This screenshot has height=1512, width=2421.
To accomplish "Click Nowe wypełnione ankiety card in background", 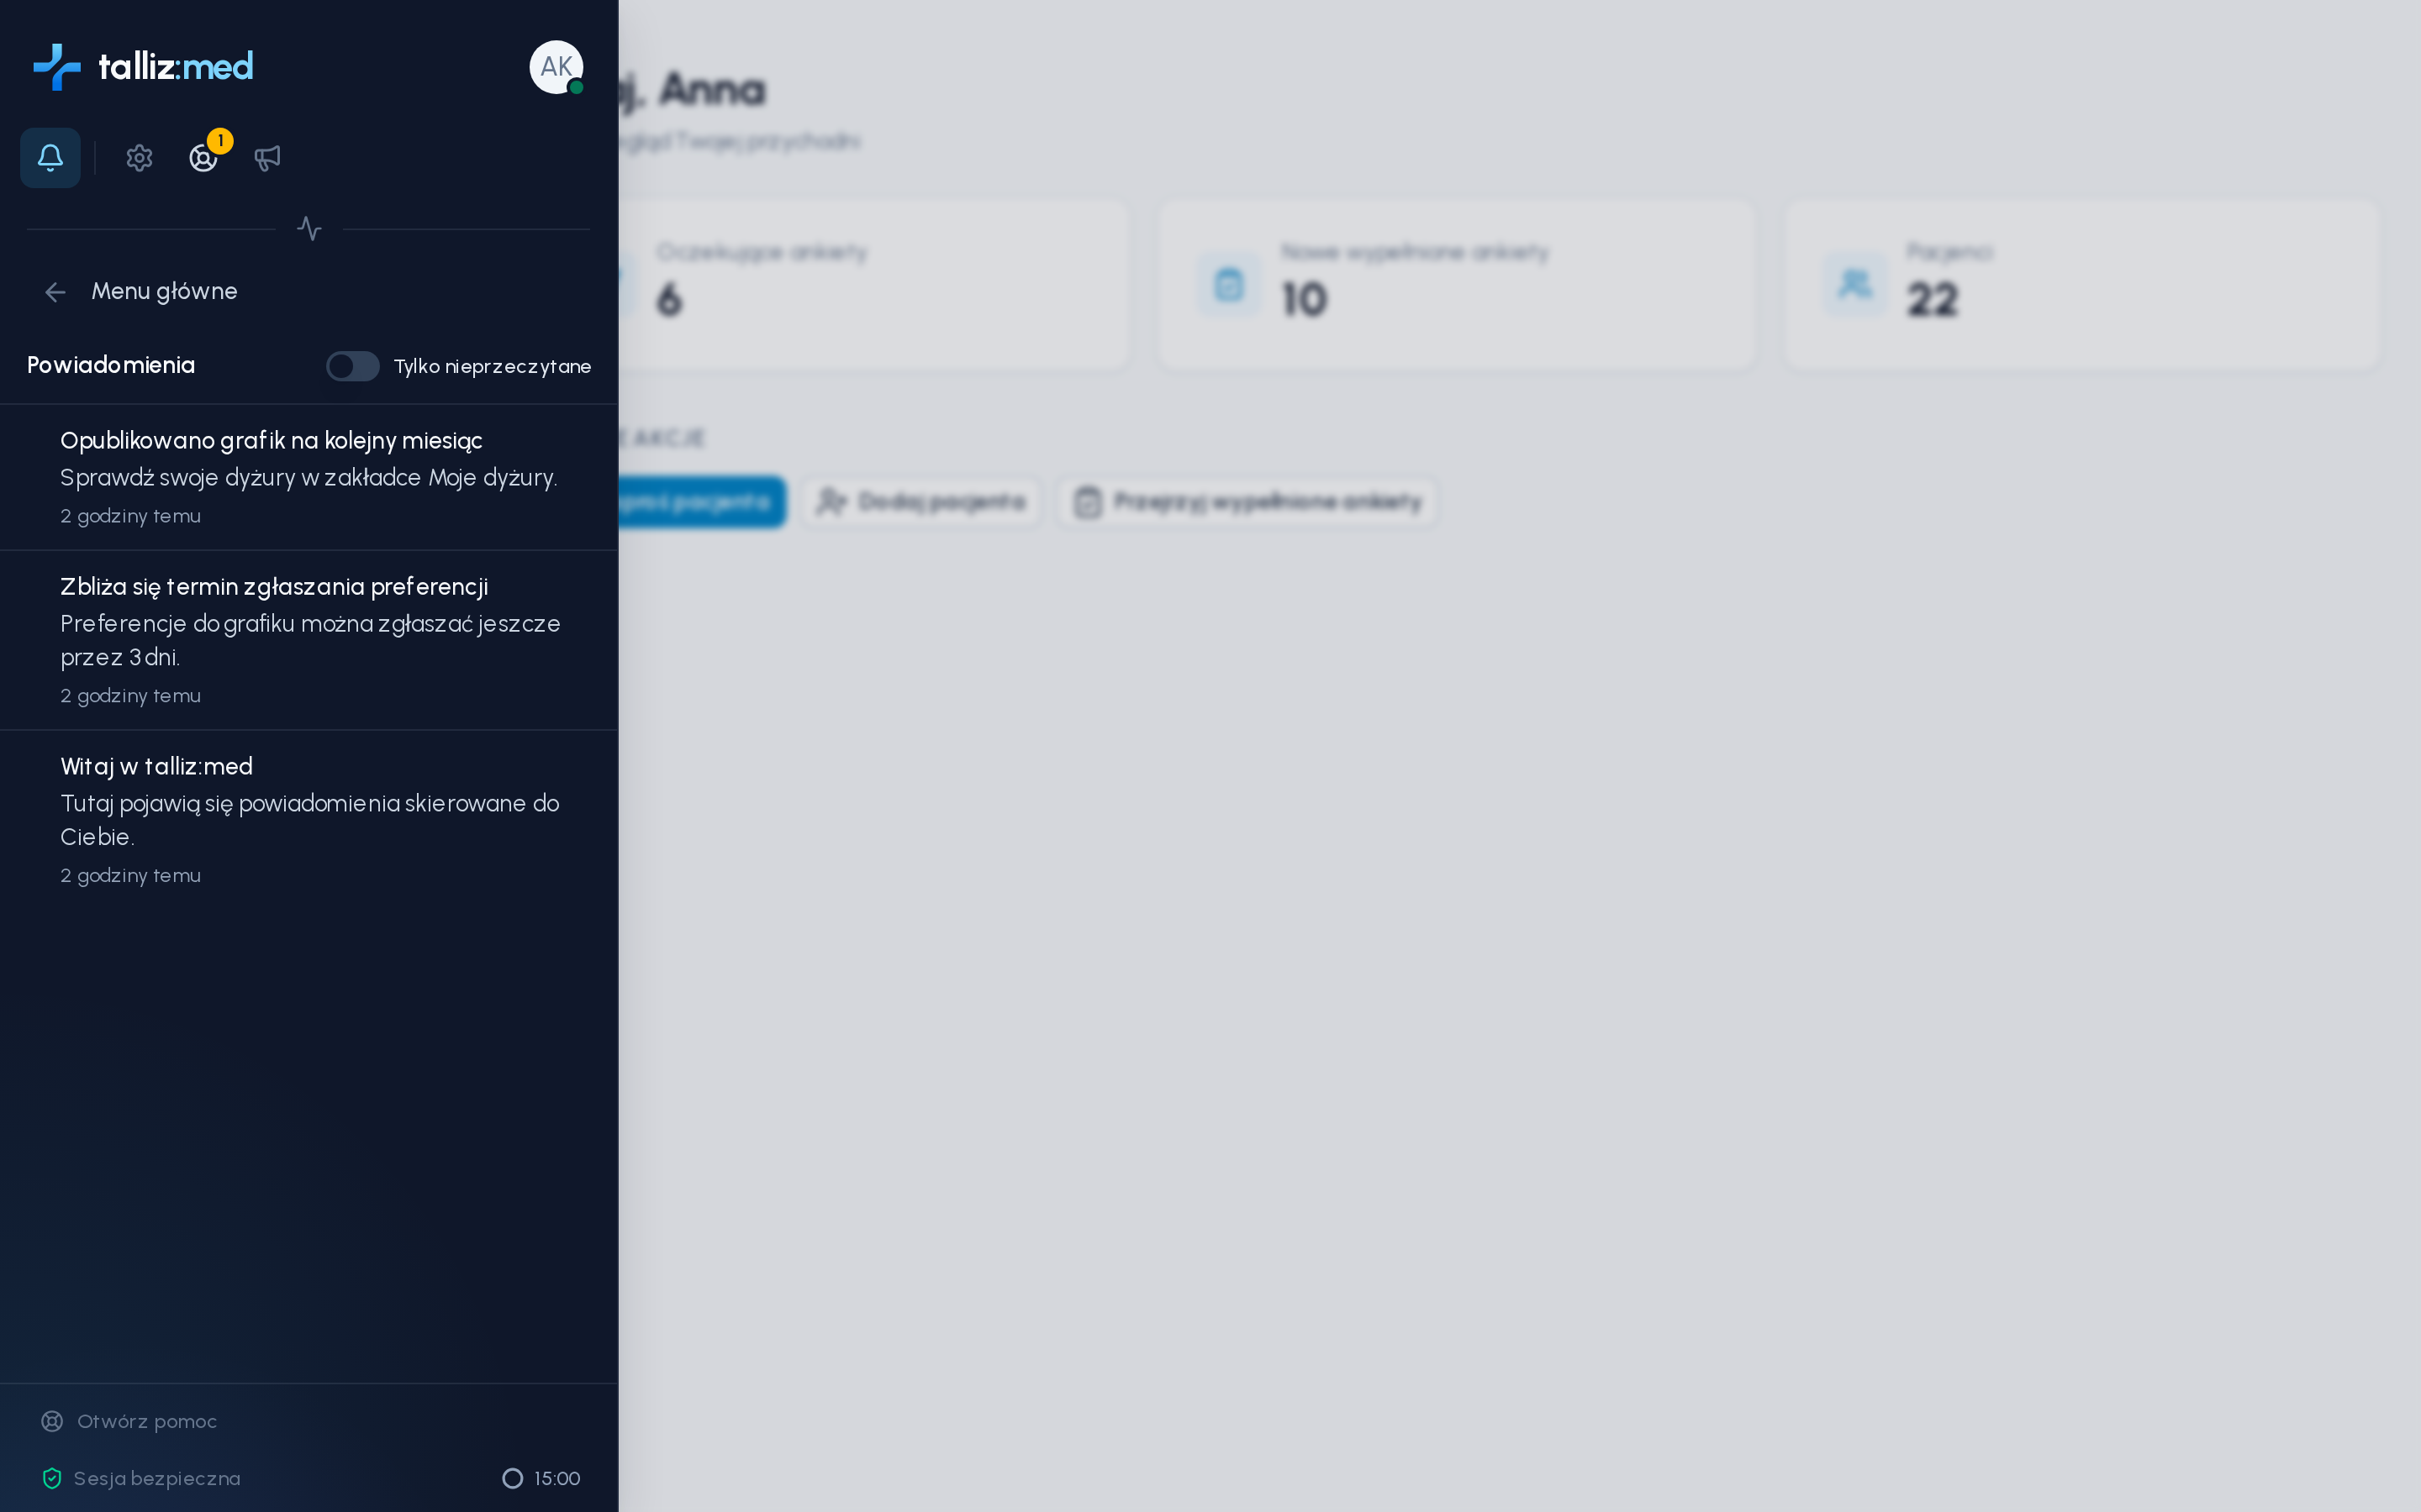I will click(1457, 285).
